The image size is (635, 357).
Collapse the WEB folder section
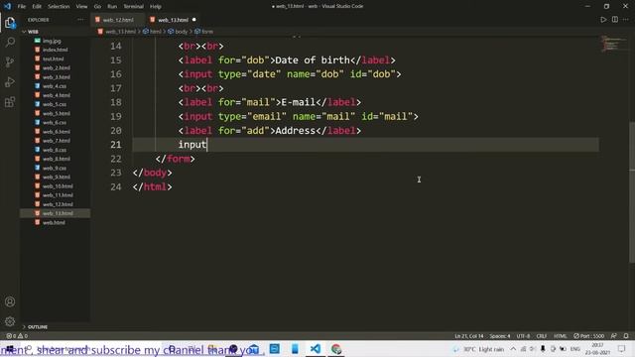click(x=56, y=32)
